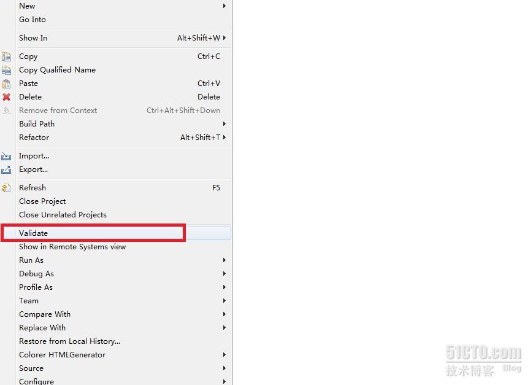Viewport: 530px width, 385px height.
Task: Click the Ctrl+V shortcut text
Action: click(x=209, y=84)
